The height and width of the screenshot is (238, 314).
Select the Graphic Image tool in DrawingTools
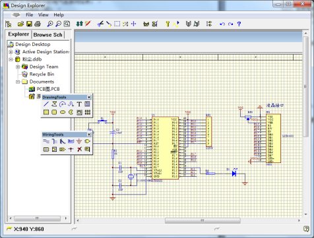click(x=79, y=112)
